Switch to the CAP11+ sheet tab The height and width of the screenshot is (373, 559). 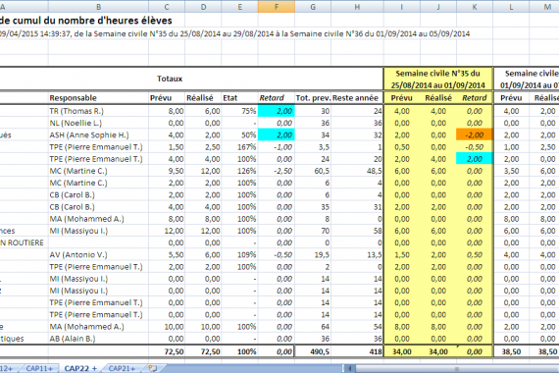(39, 368)
